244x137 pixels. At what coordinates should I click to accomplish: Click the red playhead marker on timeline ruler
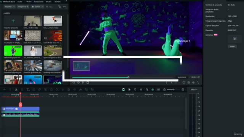(20, 93)
